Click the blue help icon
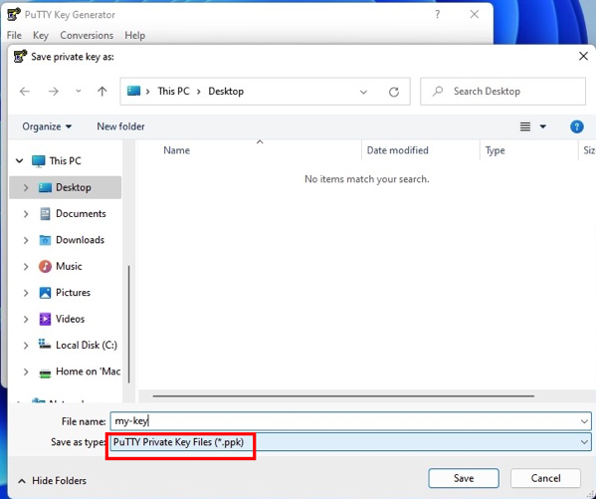This screenshot has height=499, width=596. coord(577,126)
